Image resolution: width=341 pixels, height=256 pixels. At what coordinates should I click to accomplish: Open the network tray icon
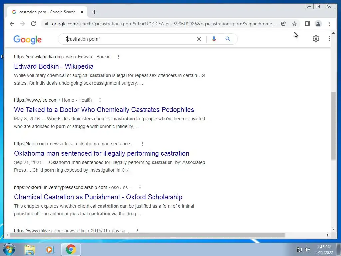[299, 250]
